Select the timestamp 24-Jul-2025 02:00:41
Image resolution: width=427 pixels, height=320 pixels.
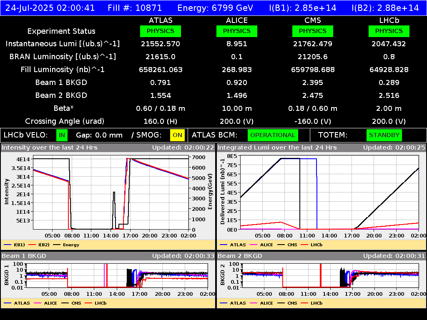50,8
